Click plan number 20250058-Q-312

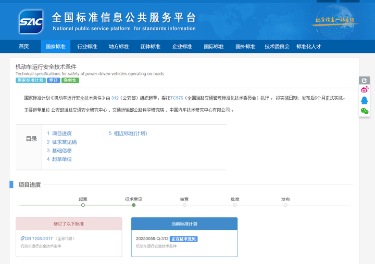tap(152, 239)
